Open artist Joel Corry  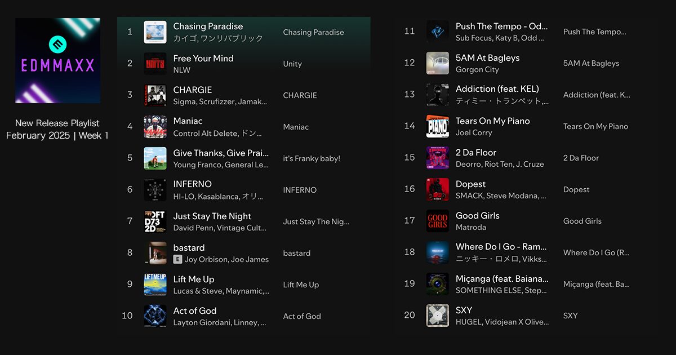(x=474, y=133)
